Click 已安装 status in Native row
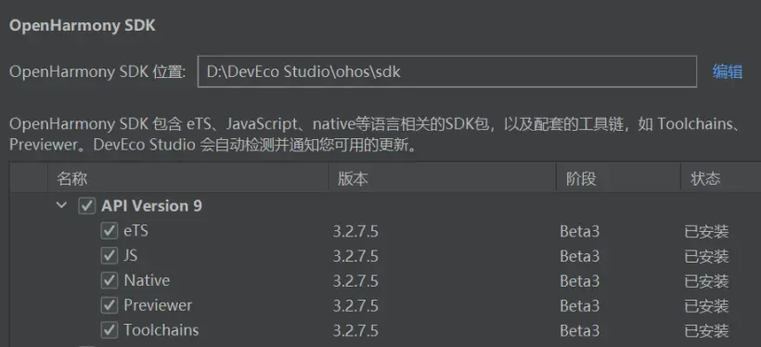 pyautogui.click(x=706, y=281)
